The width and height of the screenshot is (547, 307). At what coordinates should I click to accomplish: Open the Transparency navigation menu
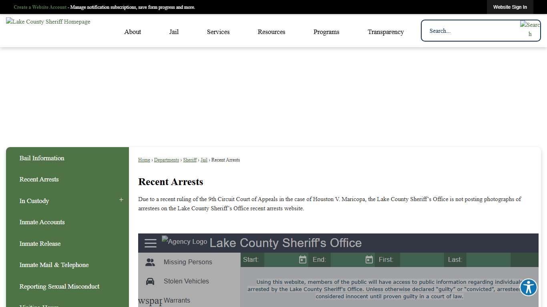click(x=386, y=32)
